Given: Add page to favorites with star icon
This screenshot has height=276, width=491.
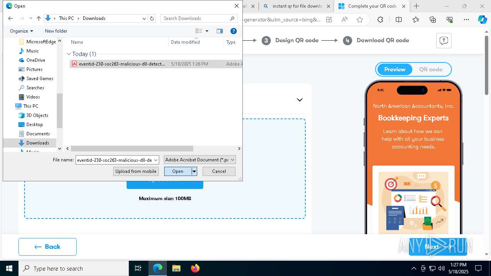Looking at the screenshot, I should (x=359, y=20).
